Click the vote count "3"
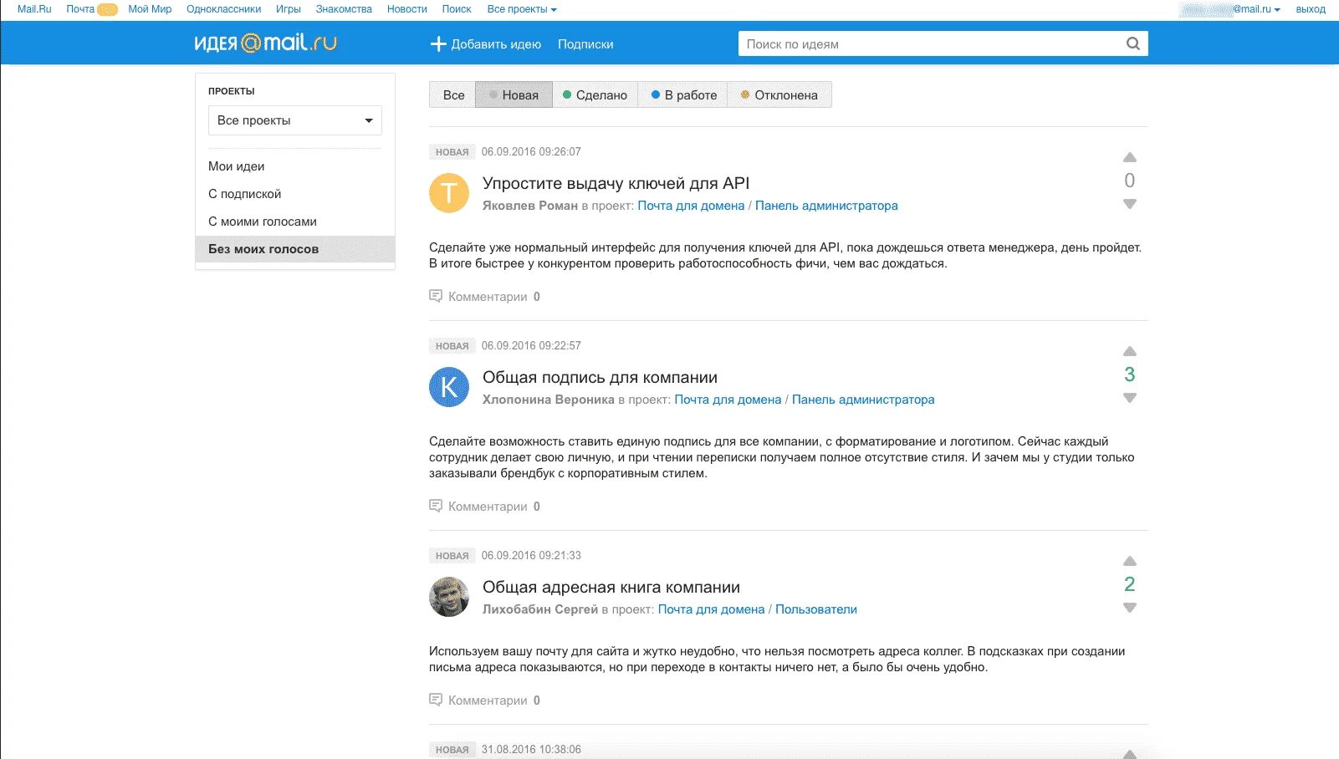Viewport: 1339px width, 759px height. [1130, 374]
